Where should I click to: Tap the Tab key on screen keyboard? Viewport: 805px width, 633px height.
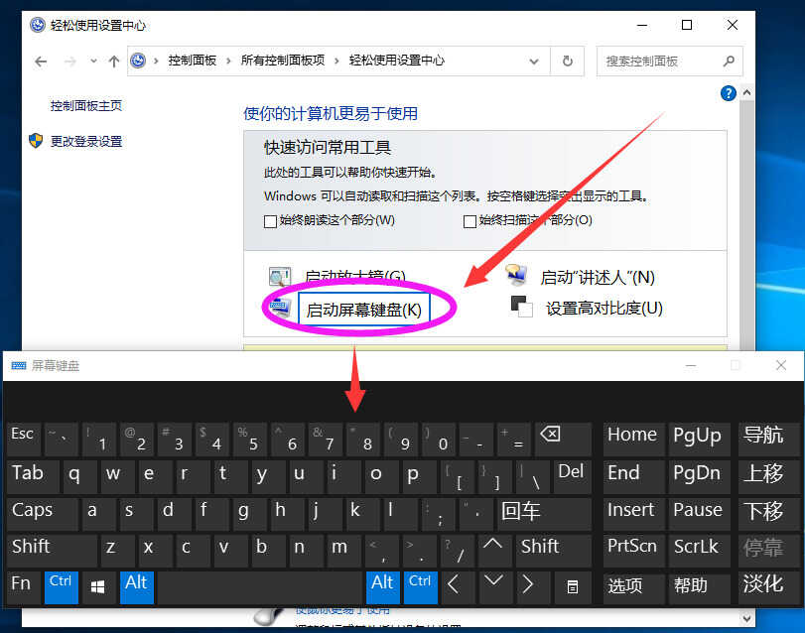pyautogui.click(x=33, y=477)
